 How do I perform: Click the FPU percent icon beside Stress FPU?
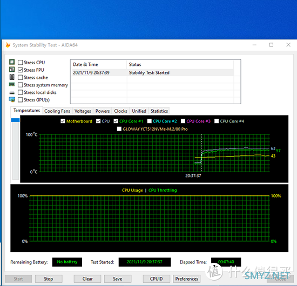(12, 70)
